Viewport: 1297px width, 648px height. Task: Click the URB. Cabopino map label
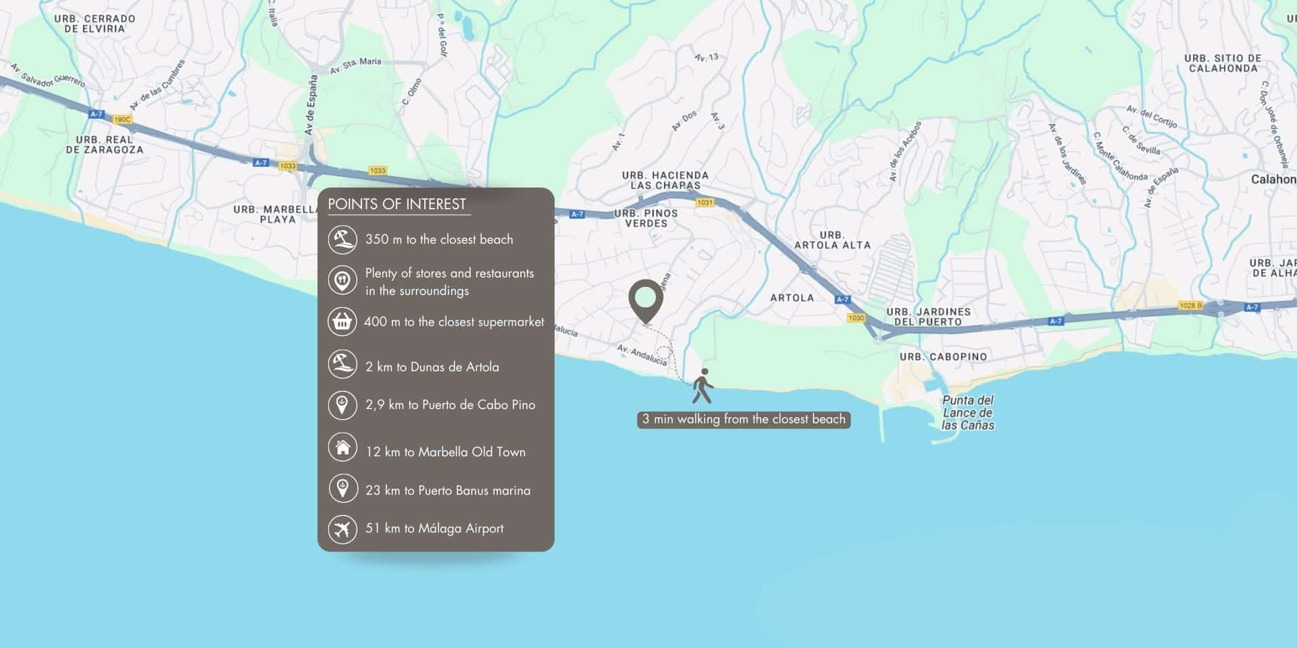(943, 356)
